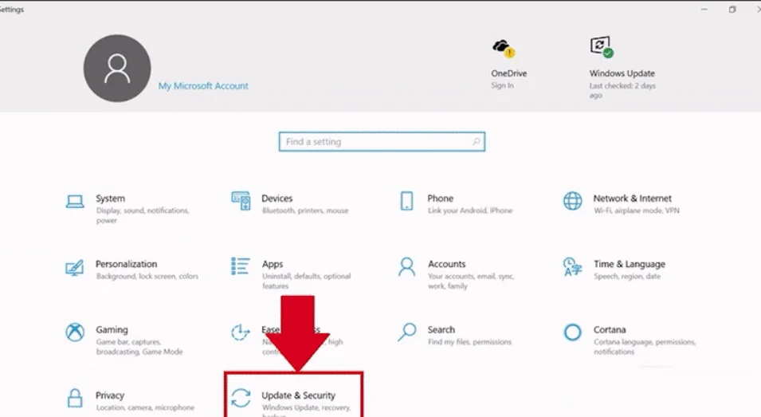Screen dimensions: 761x417
Task: Select the Phone settings icon
Action: coord(406,201)
